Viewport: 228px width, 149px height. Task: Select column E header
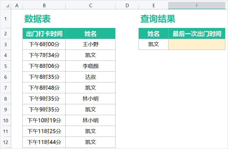[153, 6]
